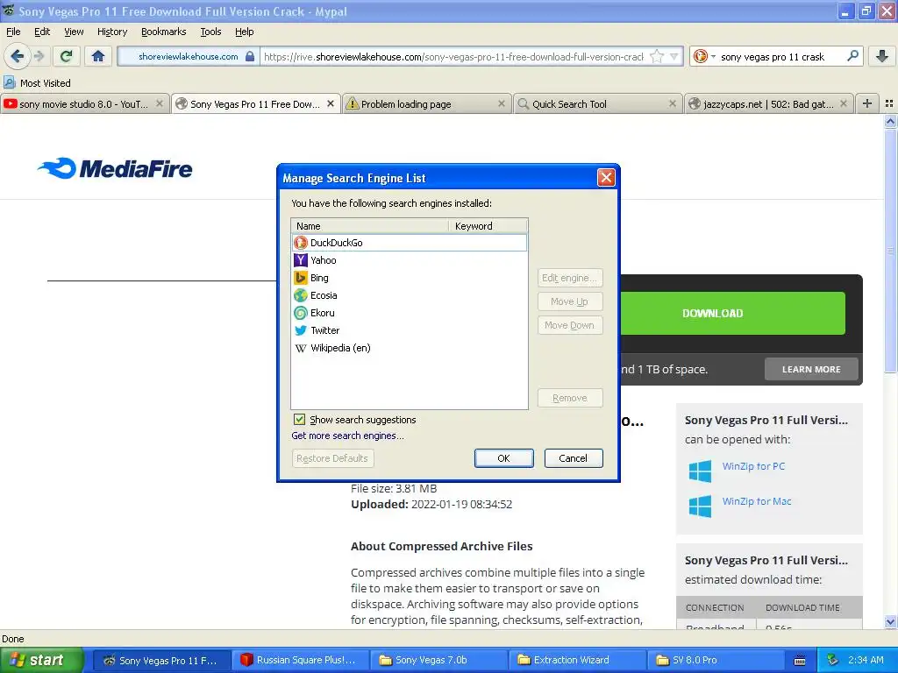
Task: Close the sony movie studio 8.0 YouTube tab
Action: coord(160,103)
